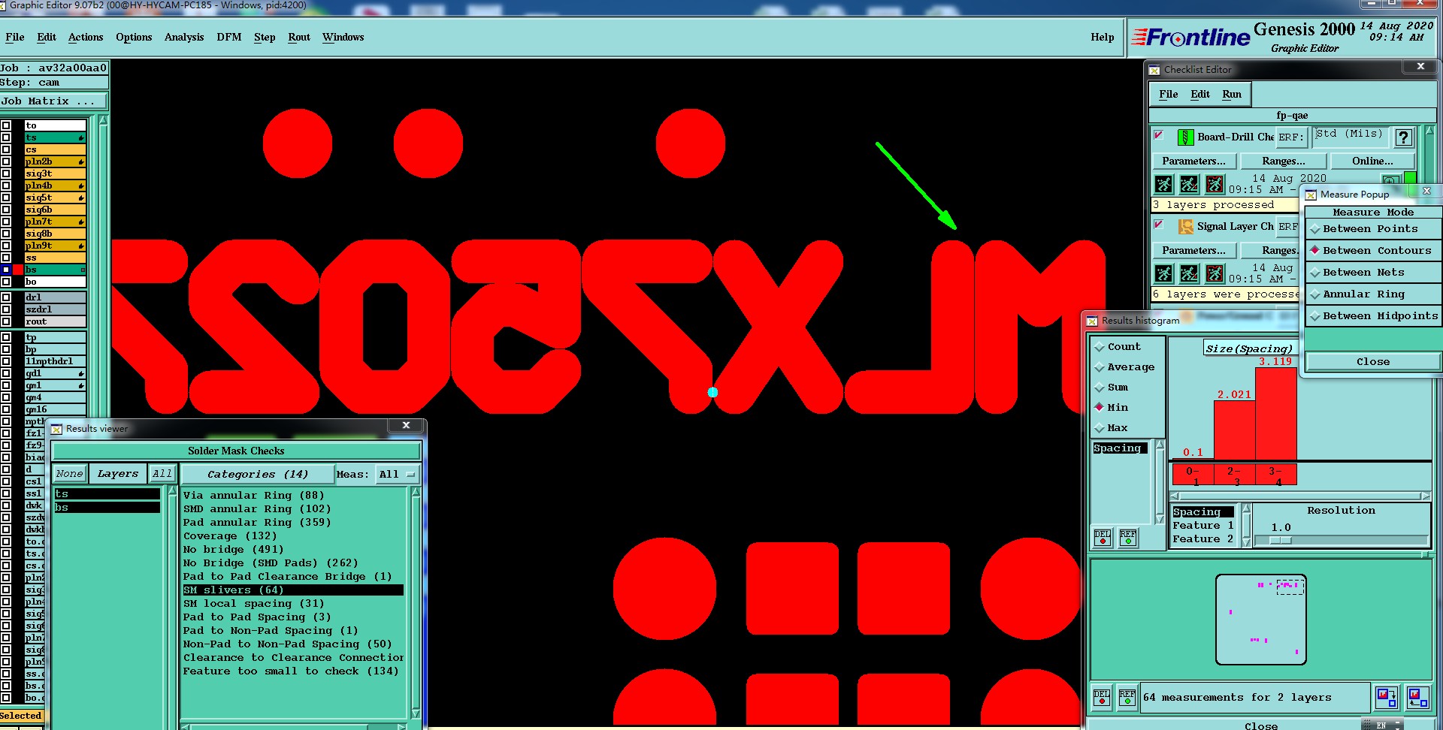The image size is (1443, 730).
Task: Select Between Midpoints measure mode
Action: pos(1372,316)
